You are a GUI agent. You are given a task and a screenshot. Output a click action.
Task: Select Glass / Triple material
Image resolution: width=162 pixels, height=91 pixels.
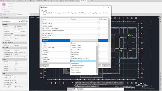(83, 54)
